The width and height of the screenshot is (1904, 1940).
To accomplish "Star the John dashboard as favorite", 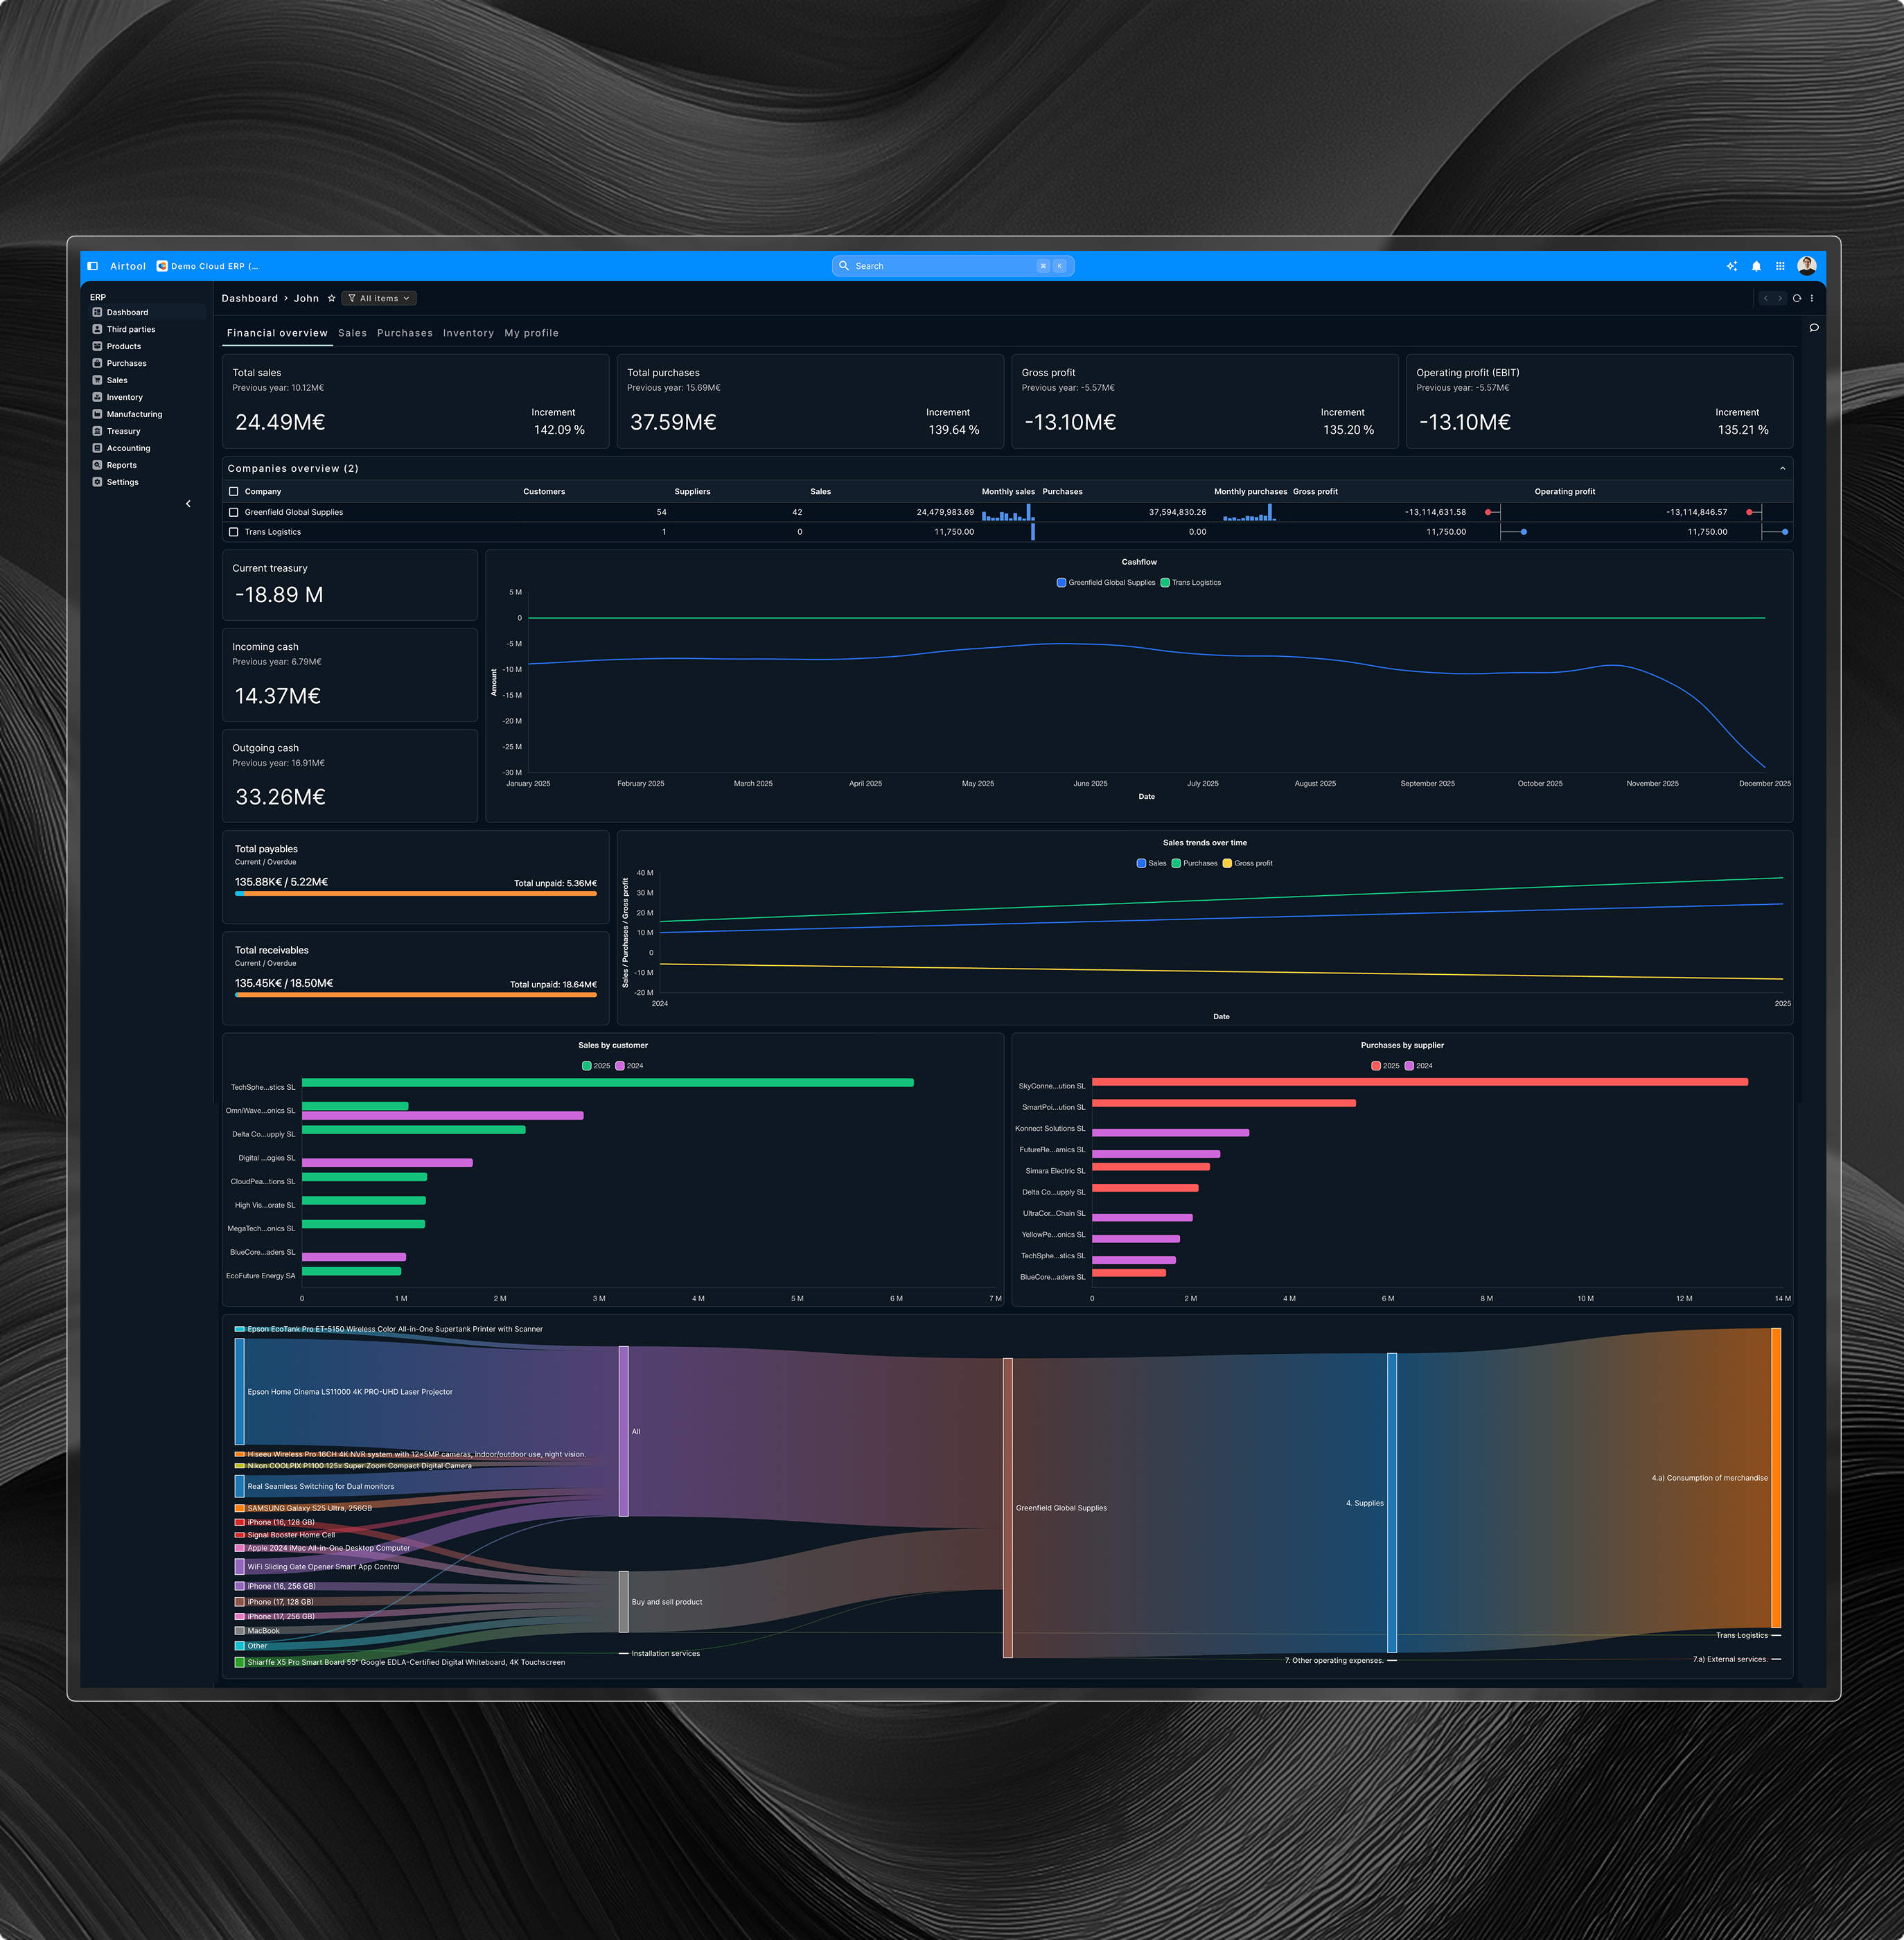I will click(x=332, y=298).
